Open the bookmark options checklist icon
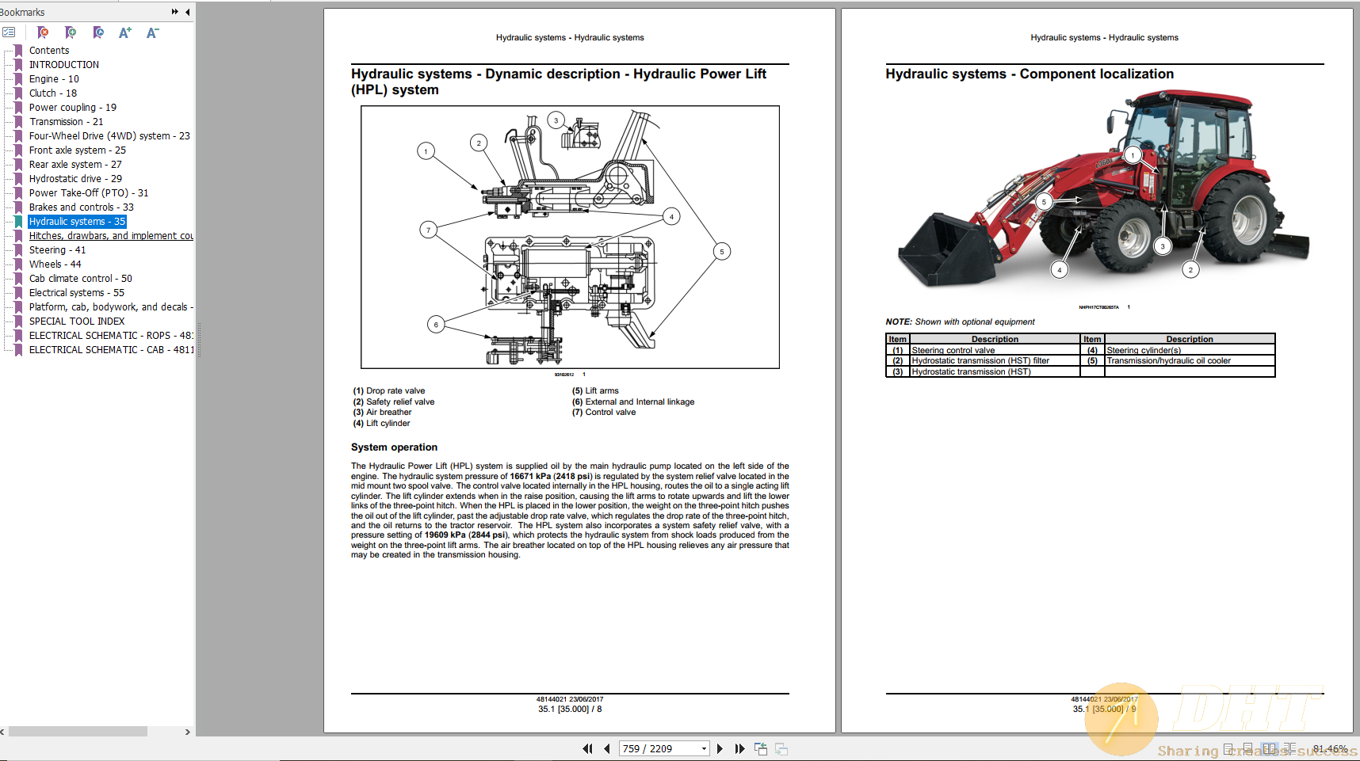The height and width of the screenshot is (761, 1360). (x=10, y=32)
